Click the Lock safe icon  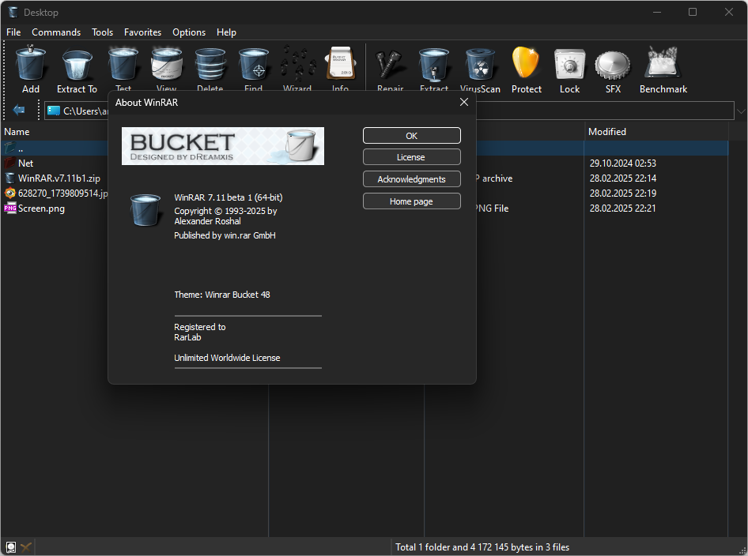tap(569, 64)
